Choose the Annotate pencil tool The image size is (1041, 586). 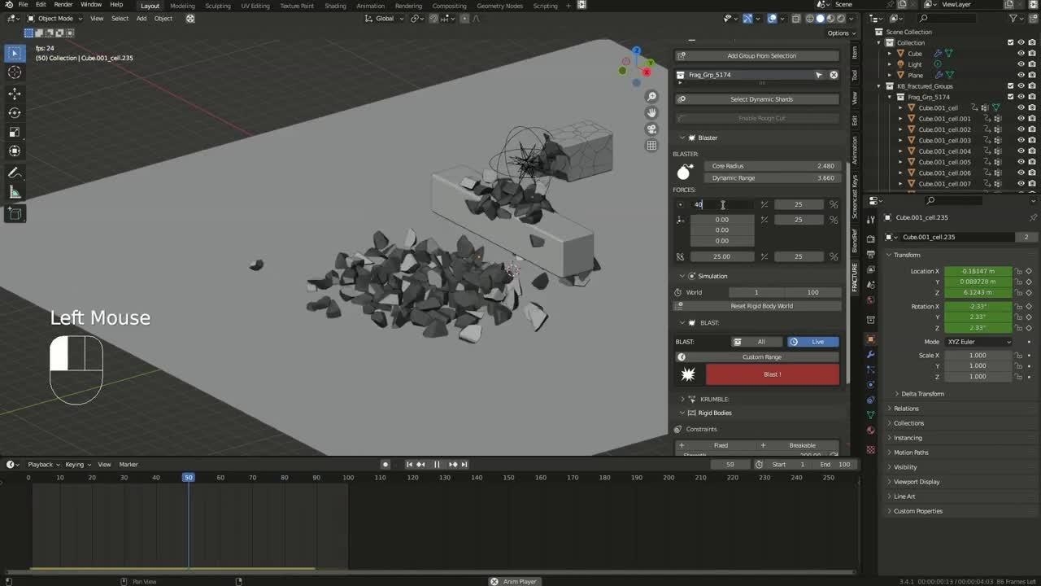point(15,173)
